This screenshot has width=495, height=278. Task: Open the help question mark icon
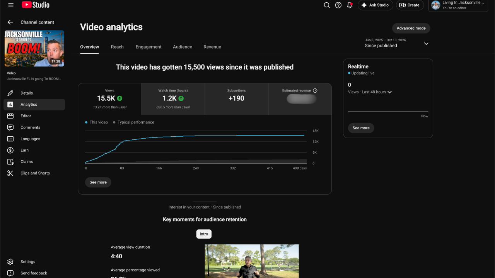coord(338,5)
